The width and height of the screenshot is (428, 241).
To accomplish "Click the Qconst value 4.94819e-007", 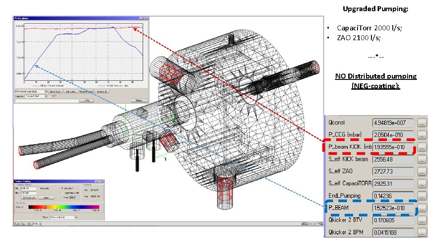I will pos(393,123).
